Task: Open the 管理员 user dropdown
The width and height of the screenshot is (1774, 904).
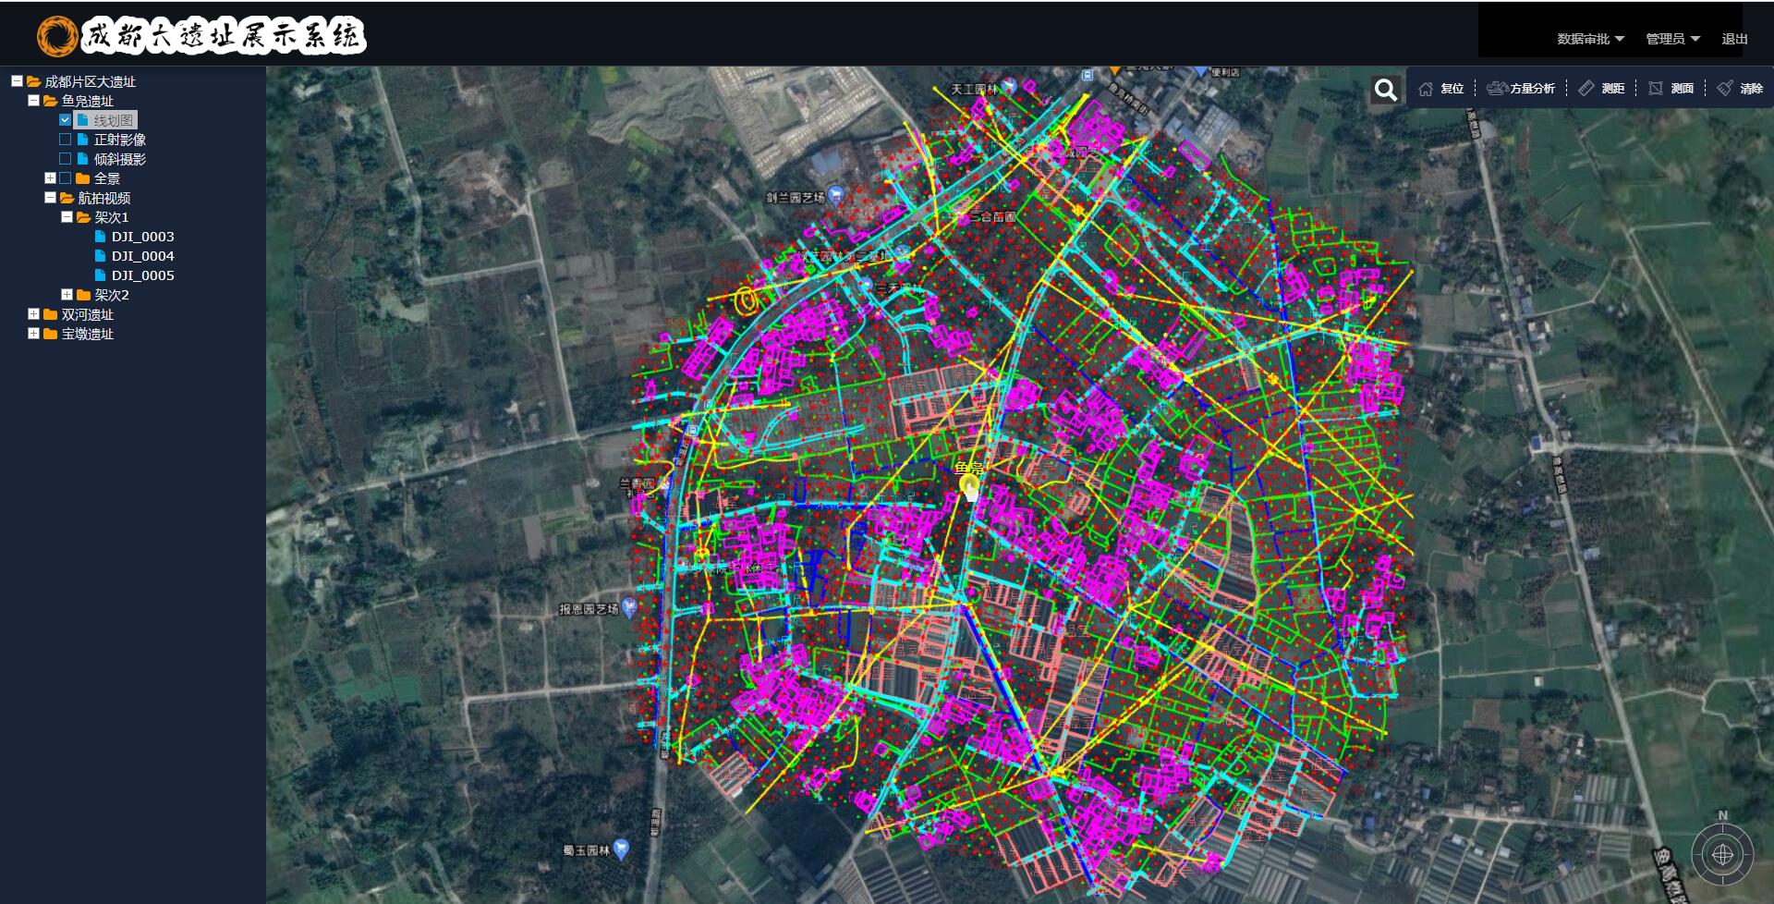Action: [x=1672, y=39]
